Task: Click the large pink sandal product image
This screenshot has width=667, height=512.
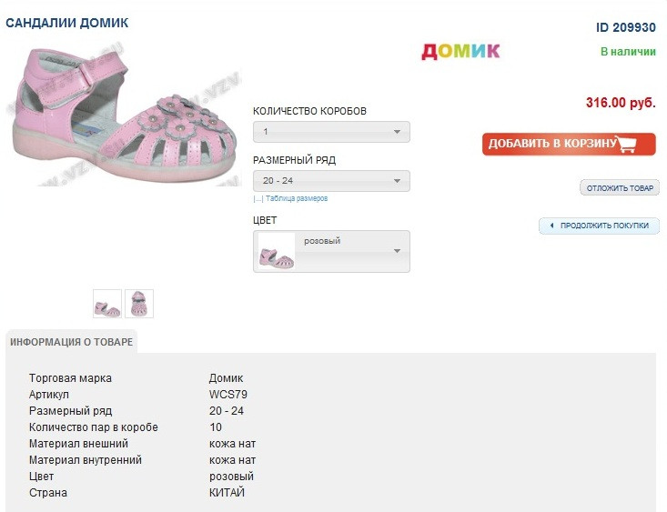Action: click(124, 115)
